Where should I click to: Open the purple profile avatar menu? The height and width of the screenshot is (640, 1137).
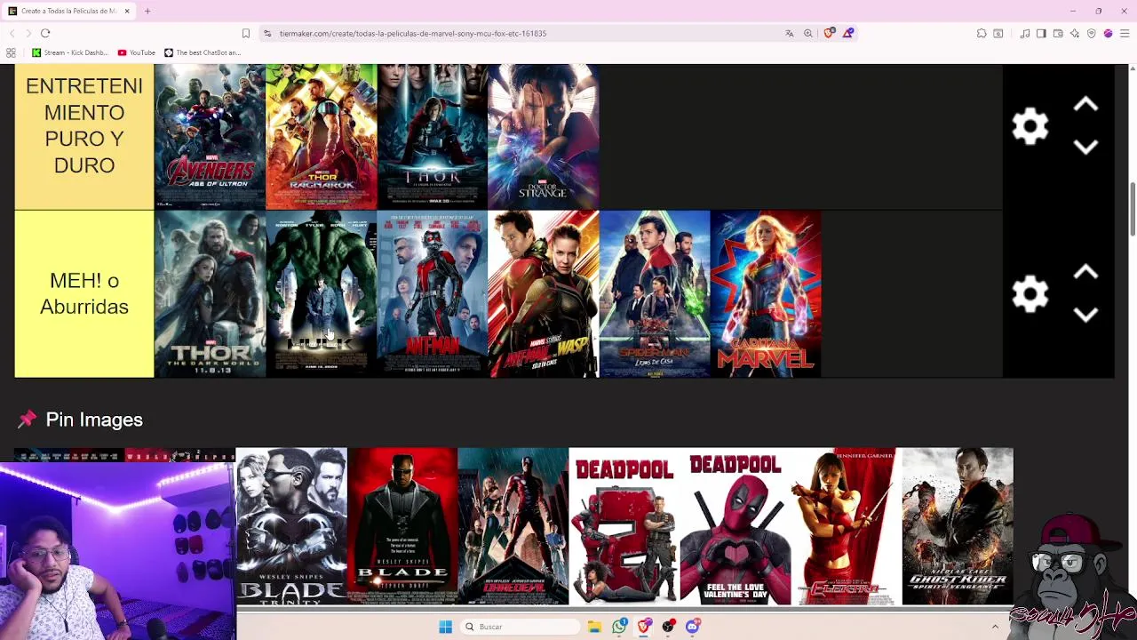coord(1108,33)
